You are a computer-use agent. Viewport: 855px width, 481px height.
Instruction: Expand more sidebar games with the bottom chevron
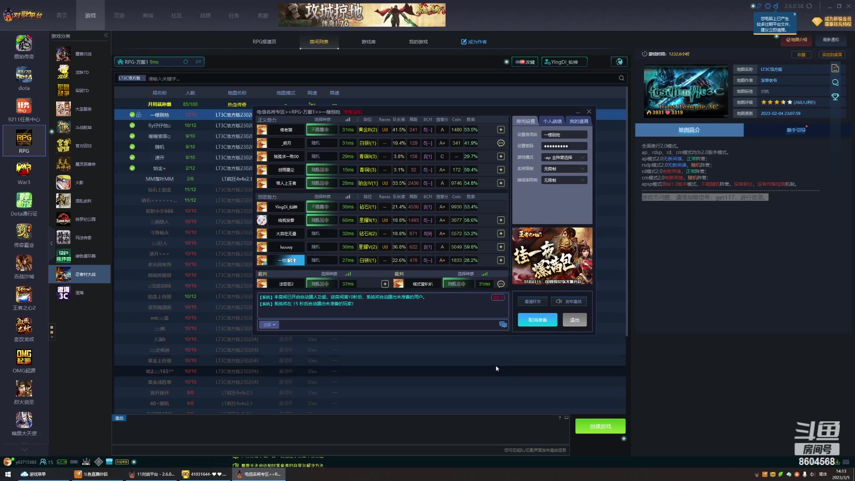[x=24, y=449]
